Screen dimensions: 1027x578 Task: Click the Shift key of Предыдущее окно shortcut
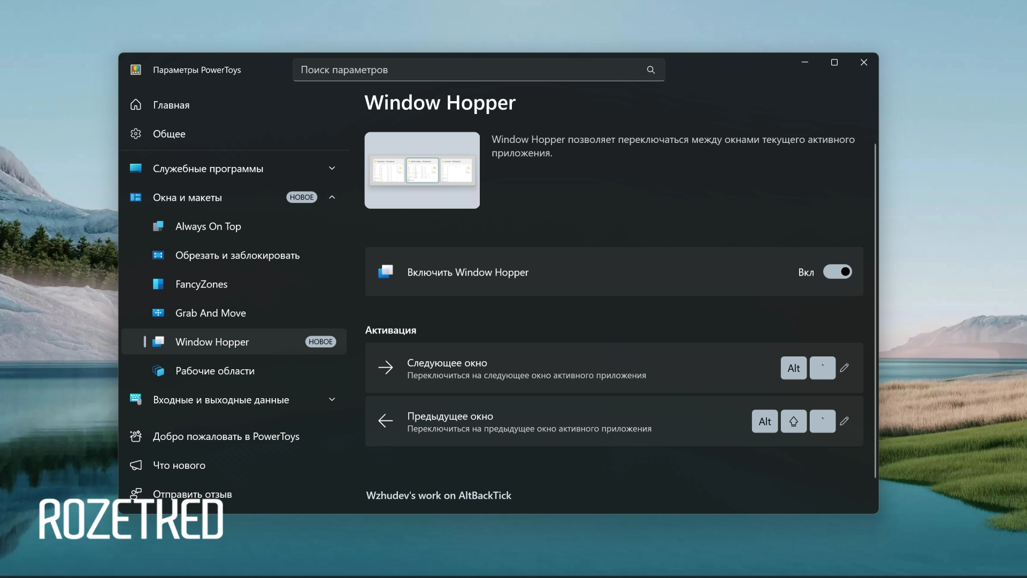(x=794, y=421)
